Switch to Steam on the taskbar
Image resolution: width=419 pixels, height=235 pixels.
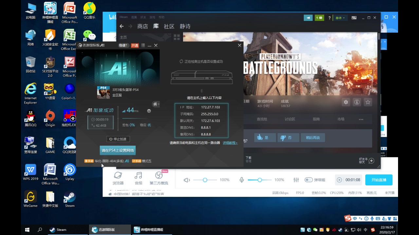click(67, 229)
